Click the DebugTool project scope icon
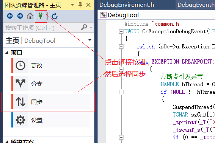215x143 pixels. point(103,15)
